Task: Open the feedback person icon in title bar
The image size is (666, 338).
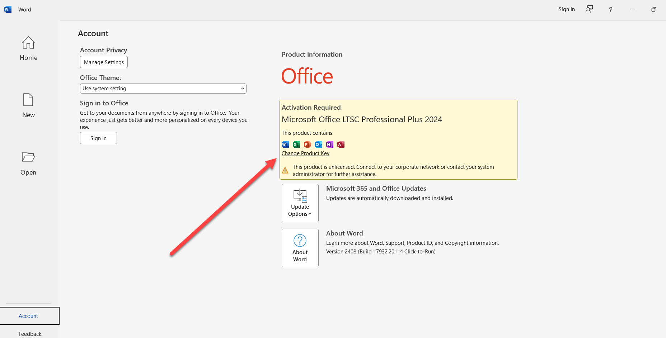Action: click(589, 9)
